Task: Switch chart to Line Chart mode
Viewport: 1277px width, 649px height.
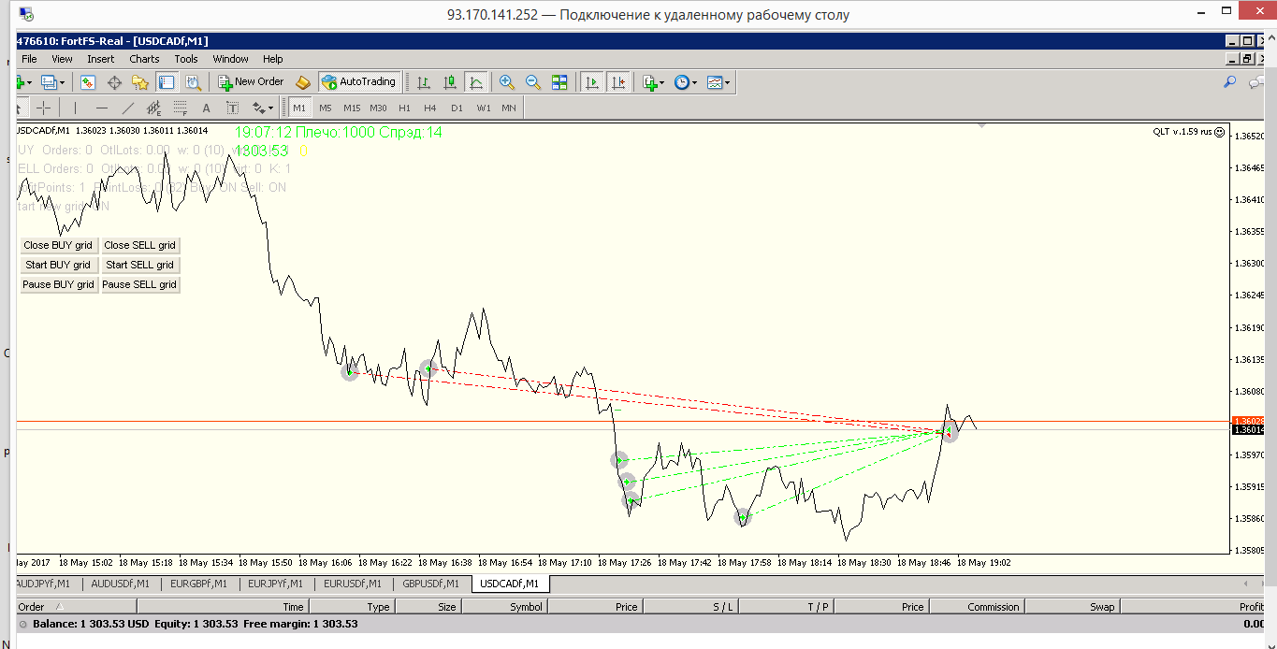Action: (476, 82)
